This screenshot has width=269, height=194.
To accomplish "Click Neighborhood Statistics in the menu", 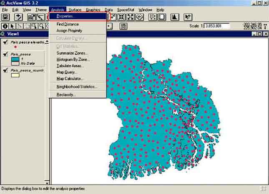I will click(77, 87).
